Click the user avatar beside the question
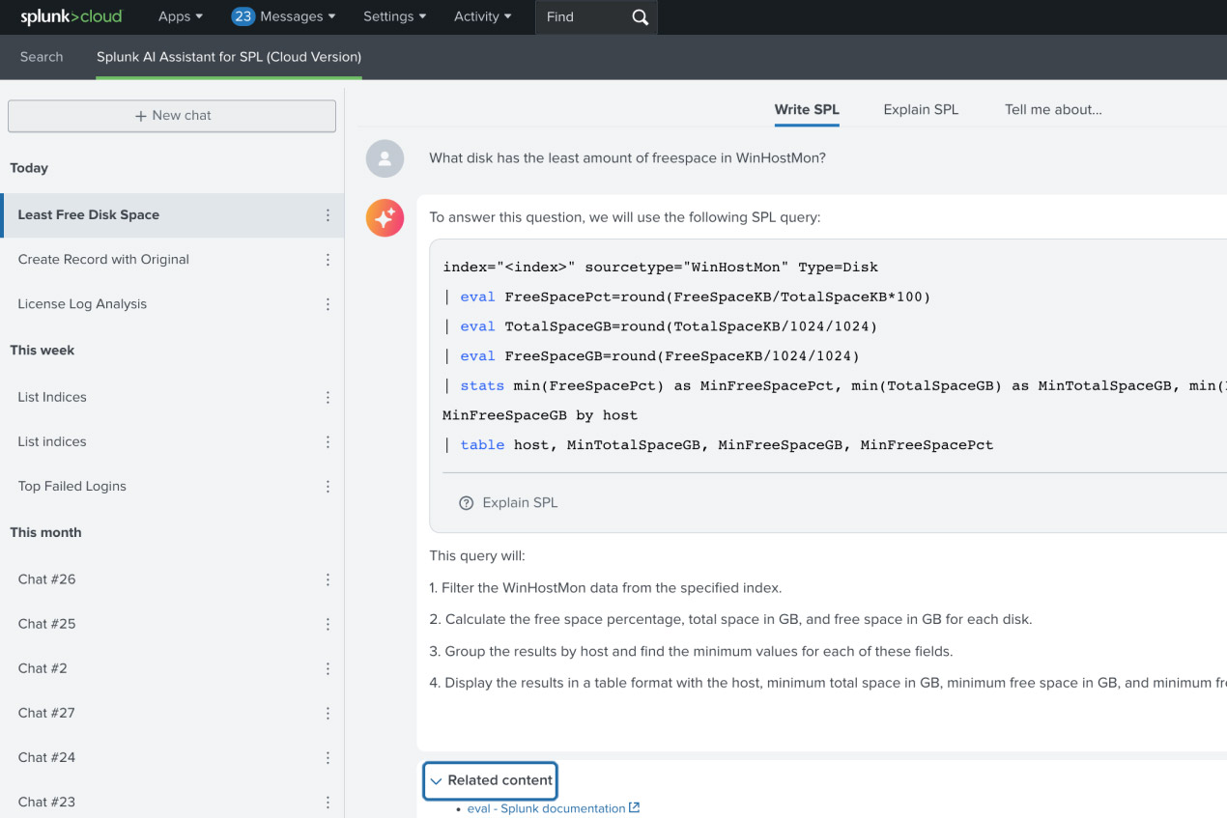Screen dimensions: 1227x818 click(x=385, y=158)
